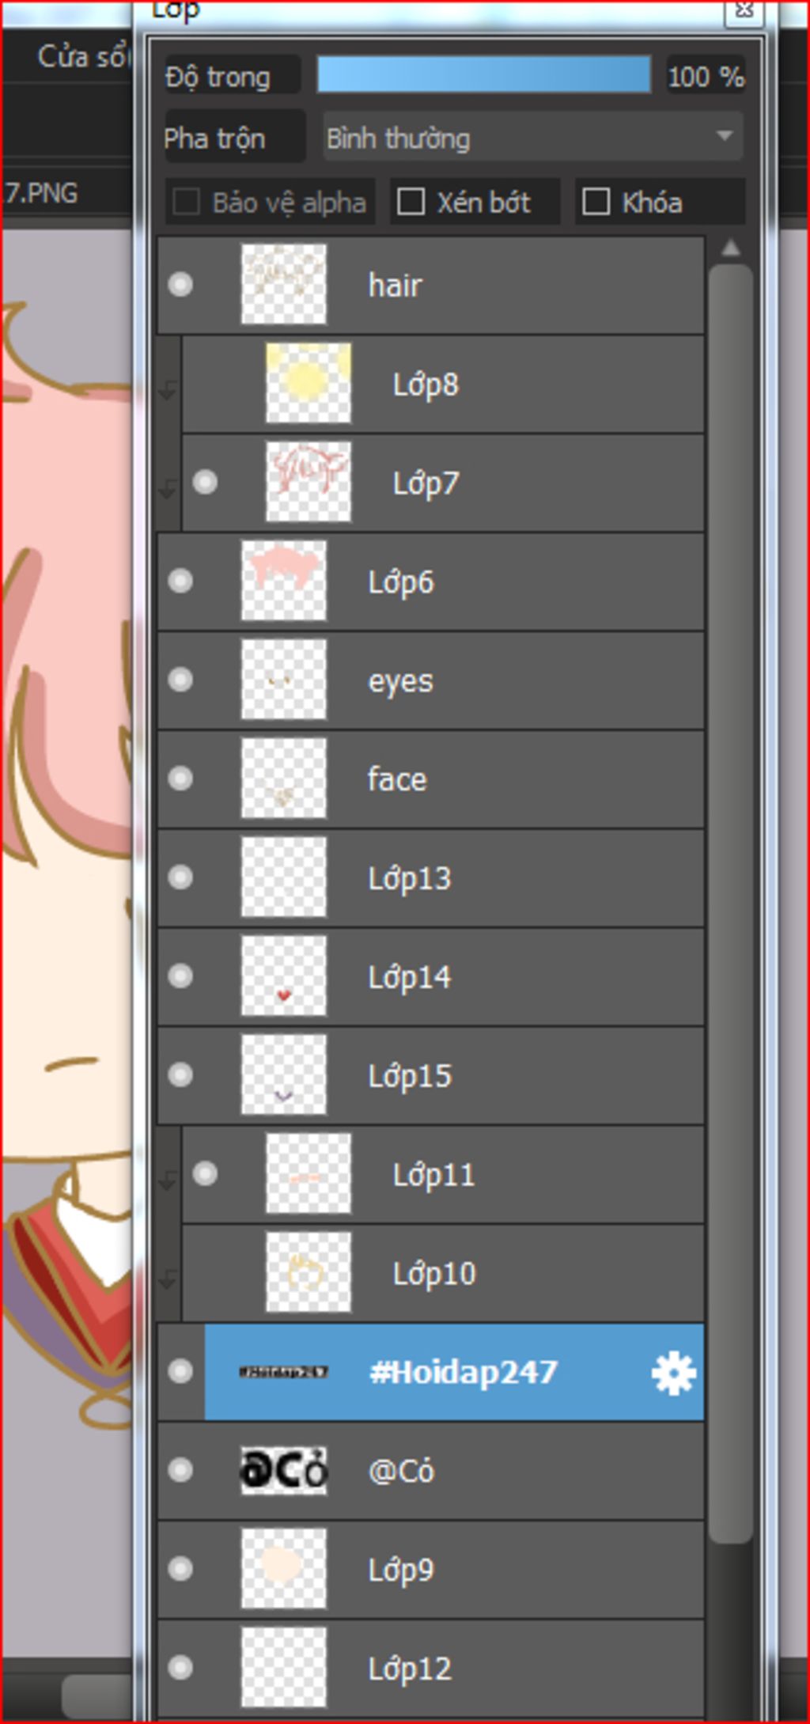Viewport: 810px width, 1724px height.
Task: Click the Lớp6 pink hair thumbnail
Action: (283, 581)
